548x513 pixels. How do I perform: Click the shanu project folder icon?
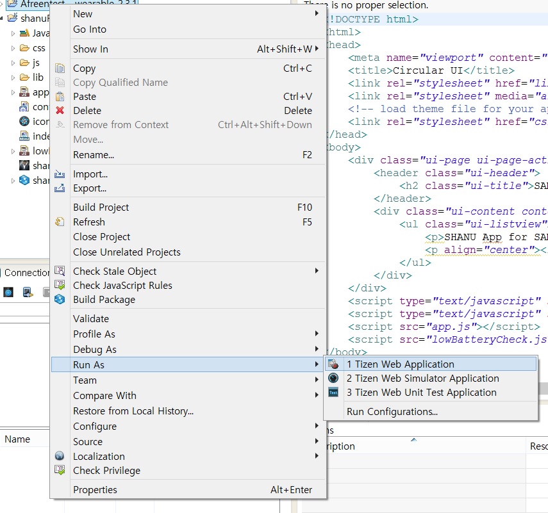click(13, 17)
